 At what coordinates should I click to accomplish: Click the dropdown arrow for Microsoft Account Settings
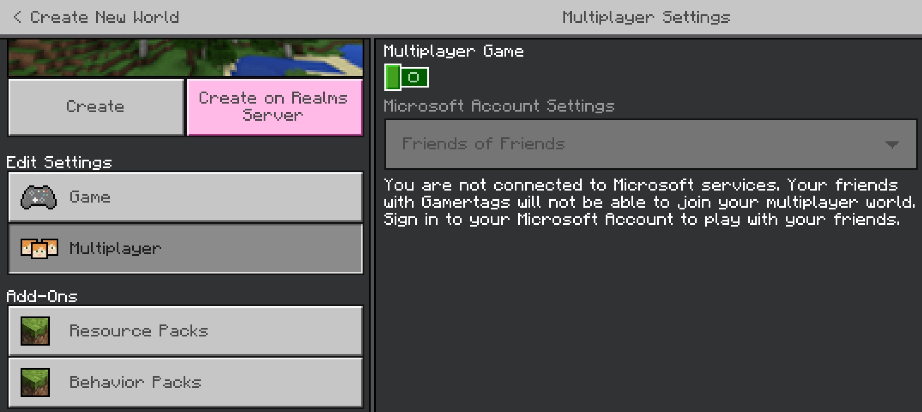coord(892,145)
